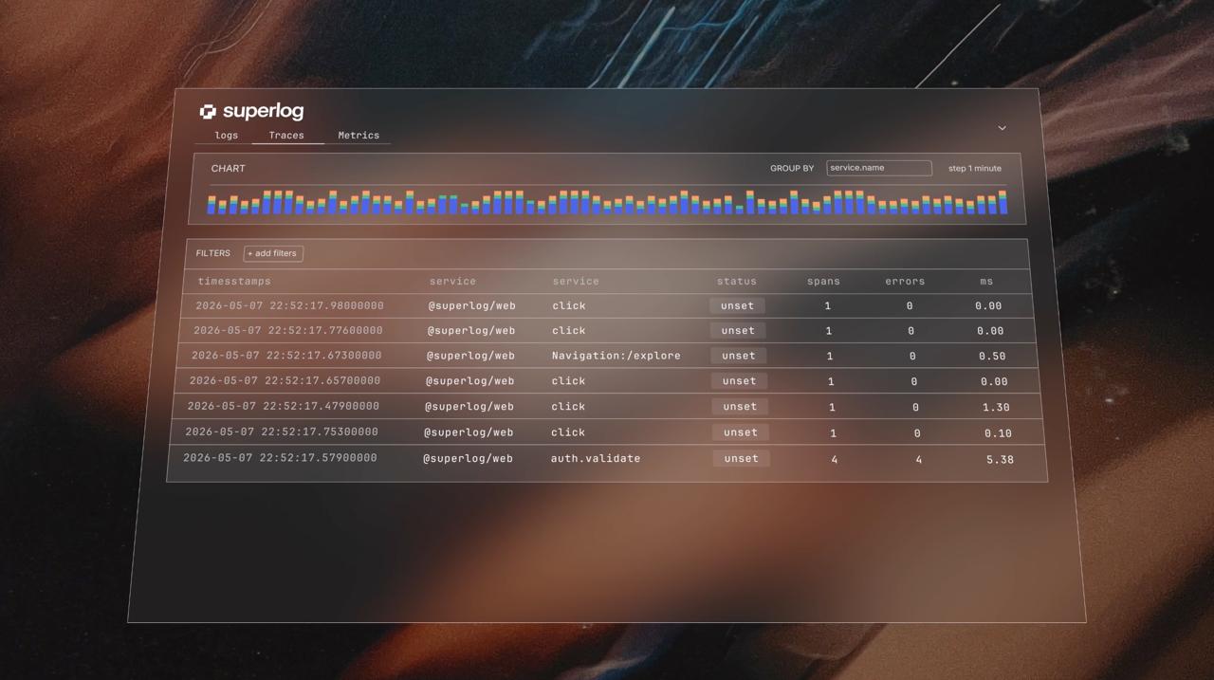The height and width of the screenshot is (680, 1214).
Task: Click @superlog/web in Navigation:/explore row
Action: coord(470,356)
